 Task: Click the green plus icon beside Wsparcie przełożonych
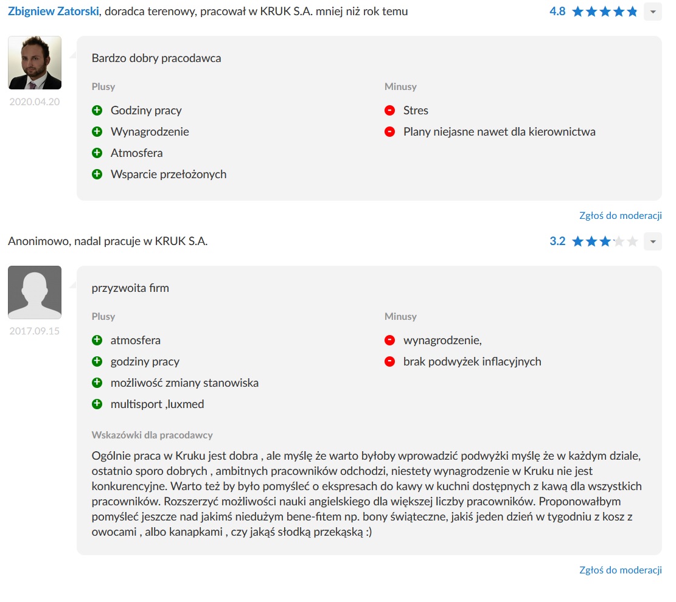coord(97,175)
